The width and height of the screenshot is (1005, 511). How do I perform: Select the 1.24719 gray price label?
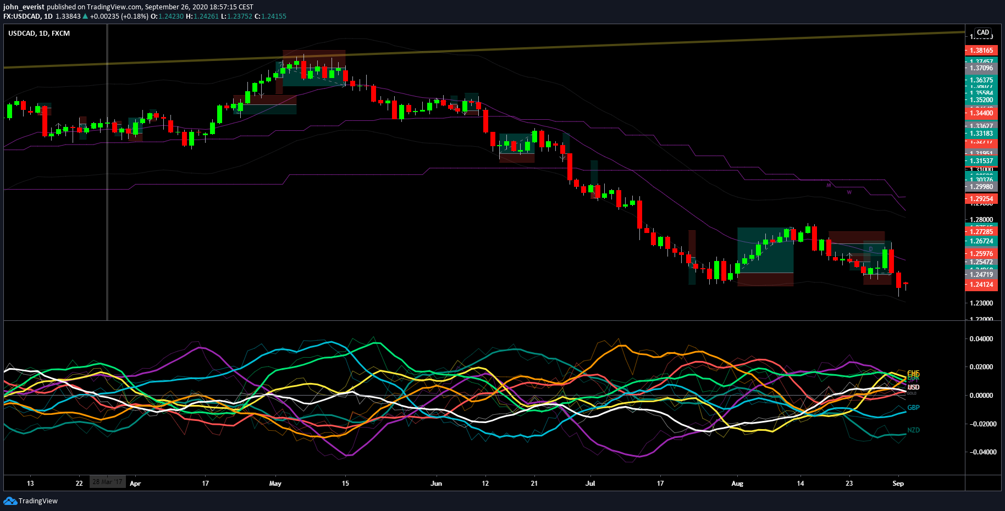tap(981, 275)
